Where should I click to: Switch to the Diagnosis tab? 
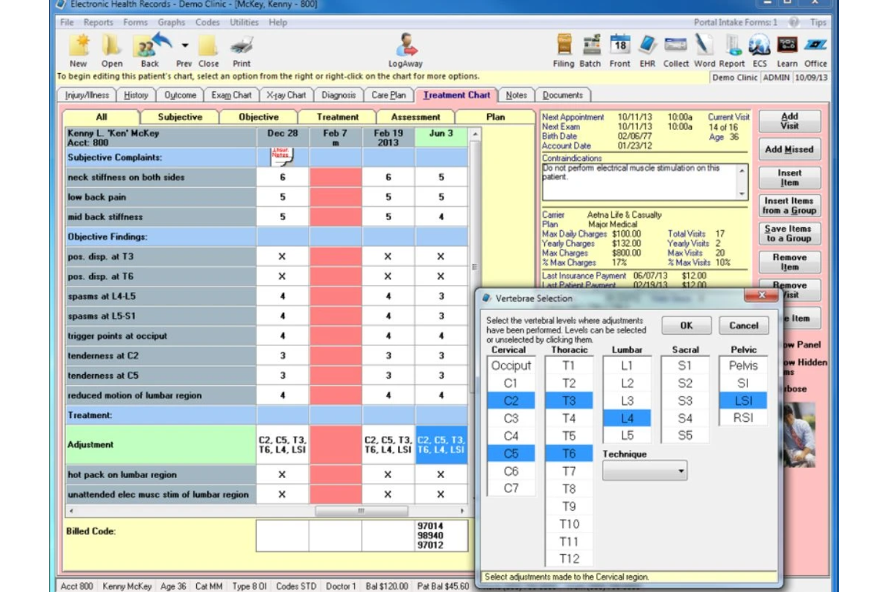coord(339,95)
